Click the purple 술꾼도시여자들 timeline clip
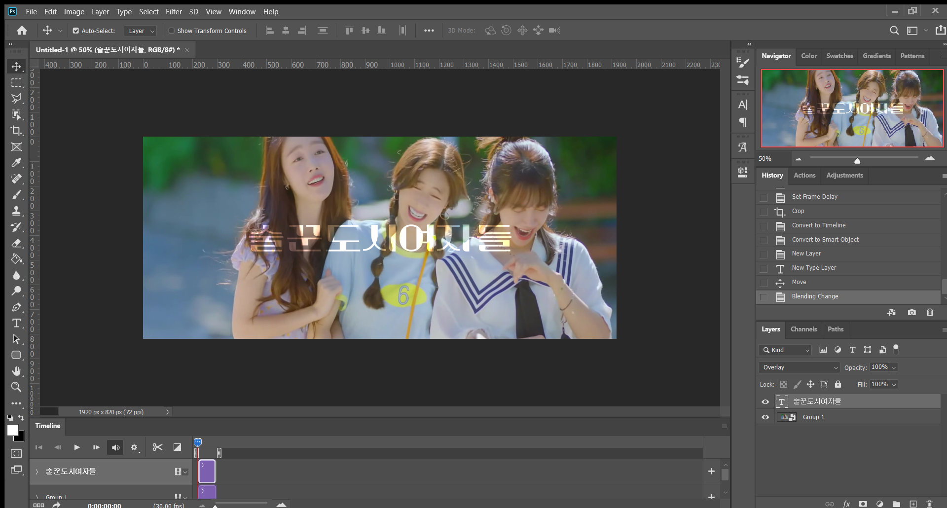 tap(207, 472)
